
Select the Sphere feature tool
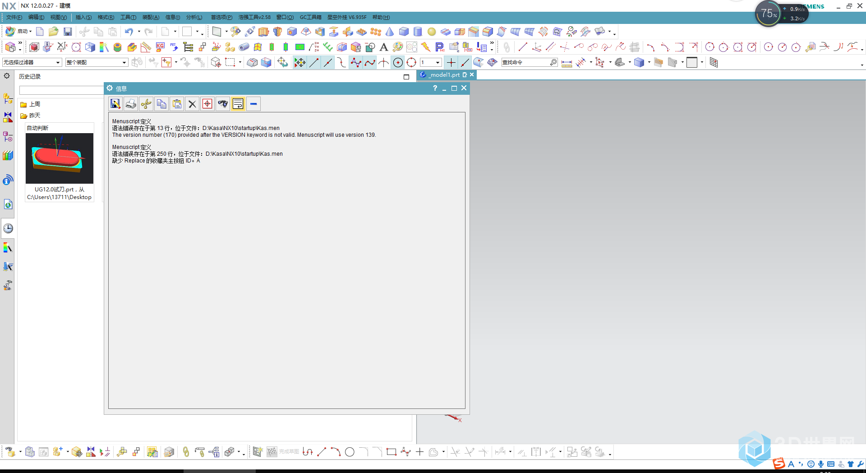click(432, 32)
